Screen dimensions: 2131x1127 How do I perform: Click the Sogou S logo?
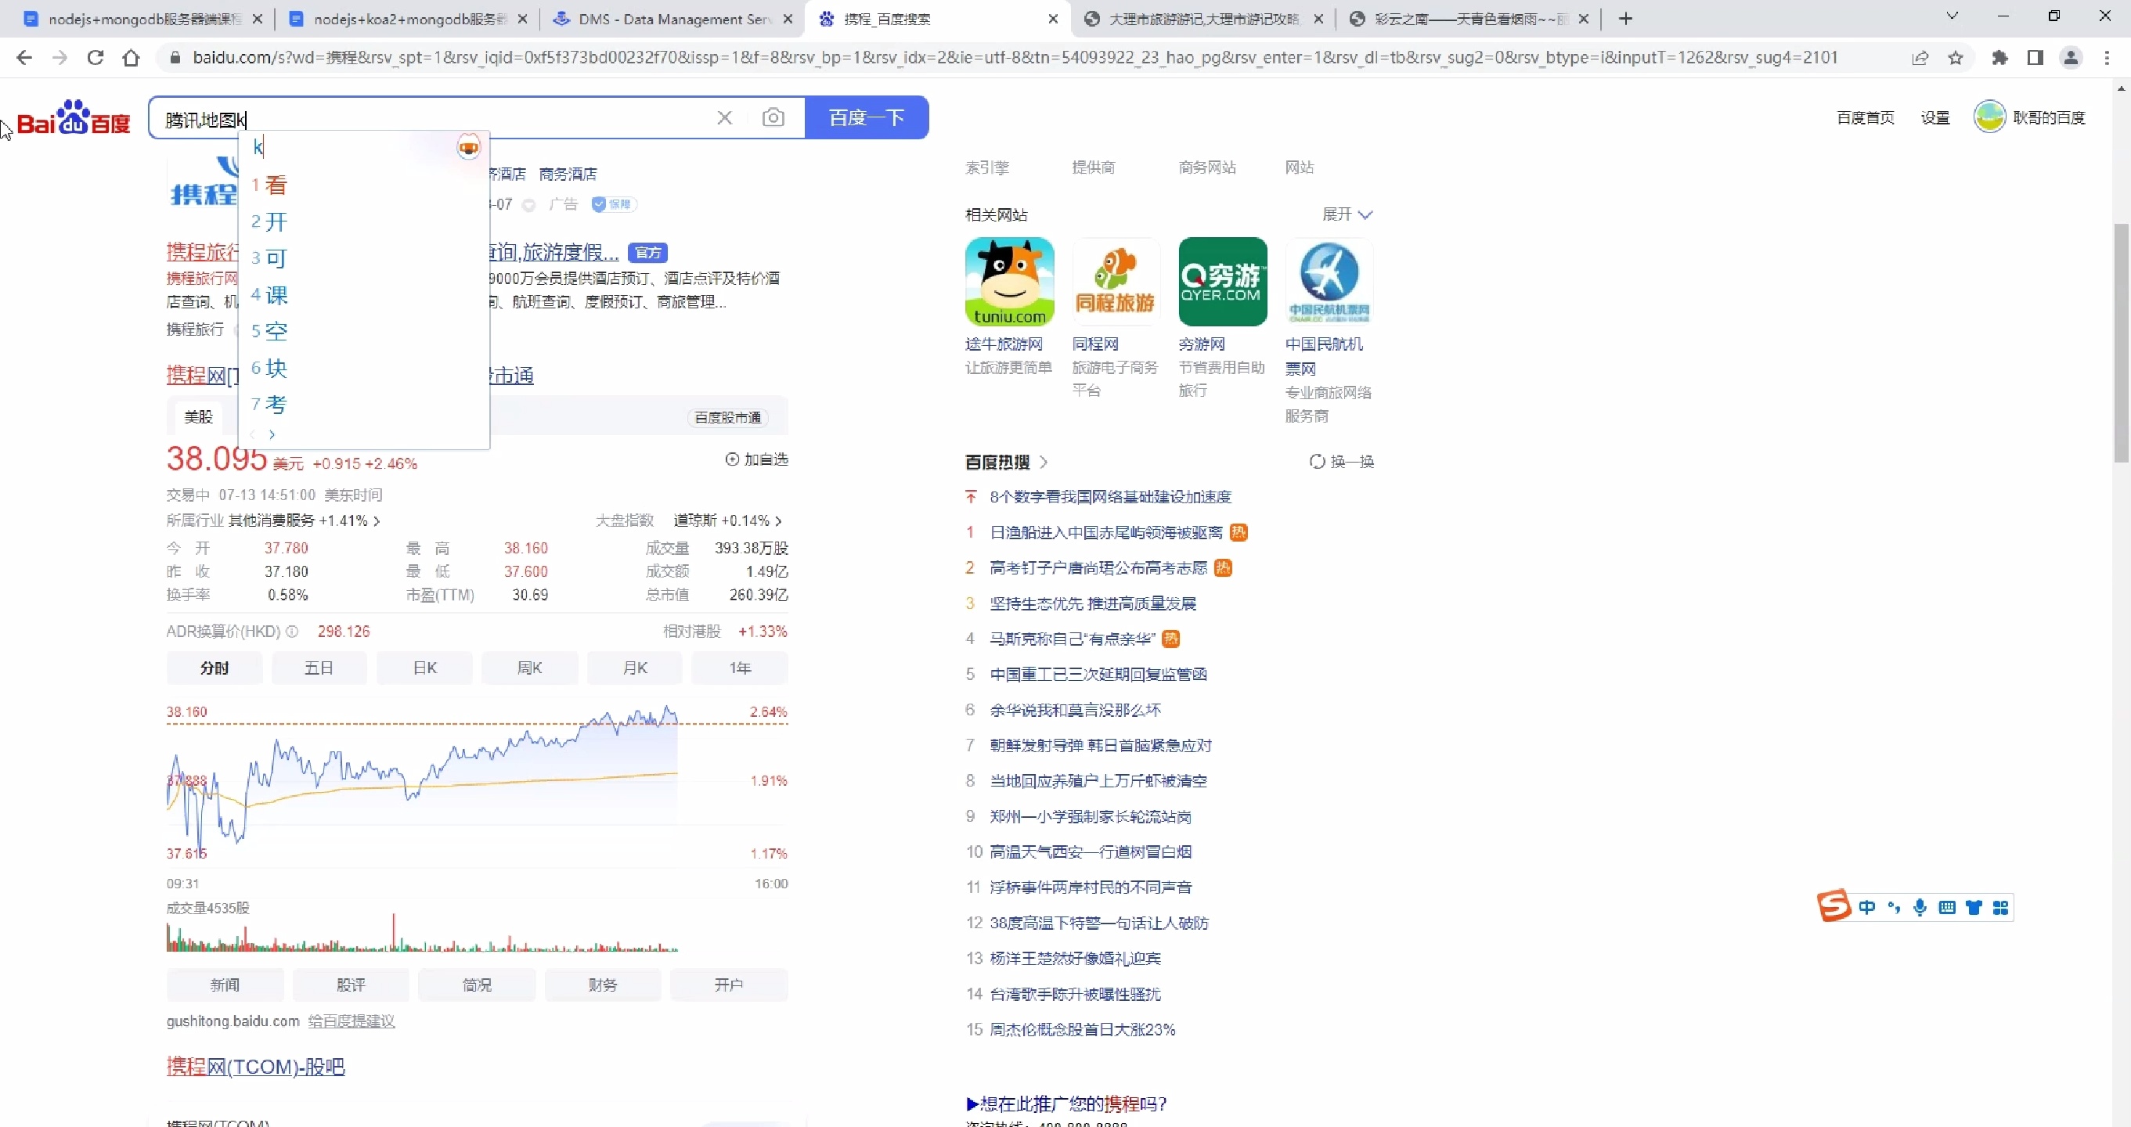click(x=1834, y=906)
